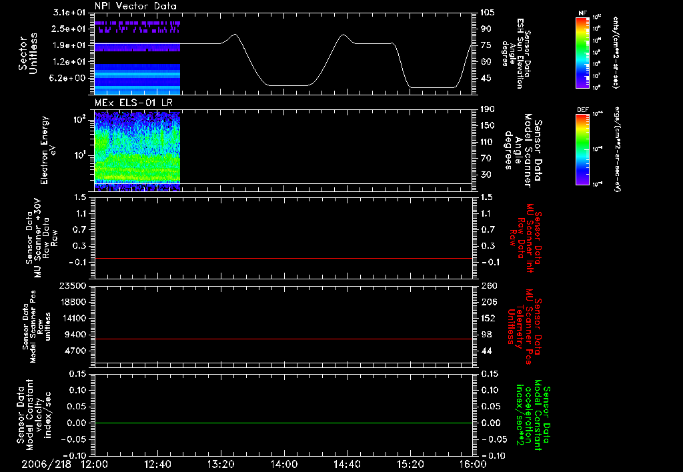Click the red line in Scanner Pos panel

[x=283, y=339]
